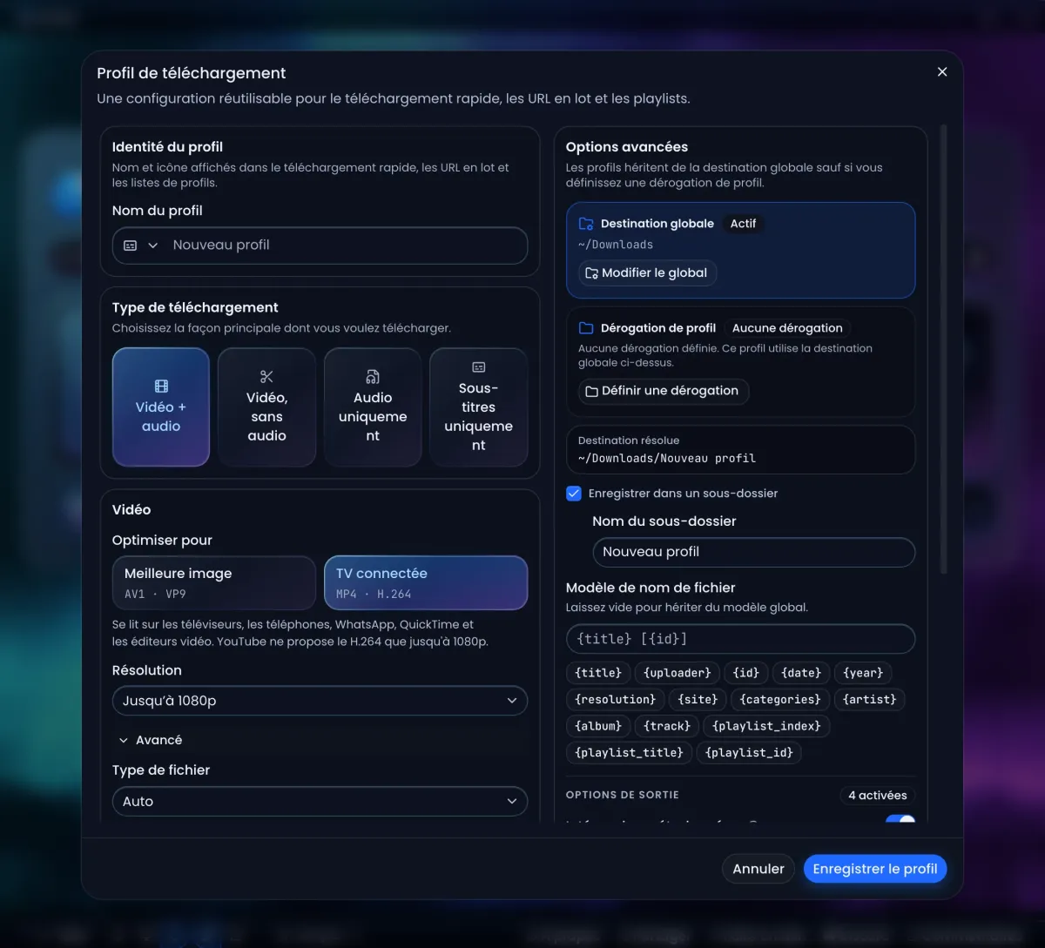Image resolution: width=1045 pixels, height=948 pixels.
Task: Click the 4 activées badge
Action: (x=877, y=795)
